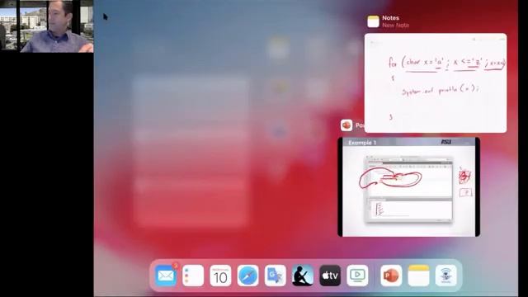Screen dimensions: 528x297
Task: Switch to the PowerPoint Example 1 slide card
Action: point(409,187)
